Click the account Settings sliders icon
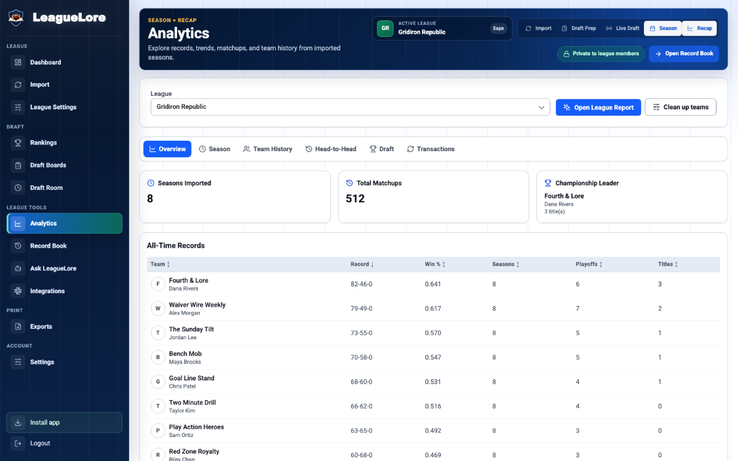Viewport: 738px width, 461px height. pos(18,362)
